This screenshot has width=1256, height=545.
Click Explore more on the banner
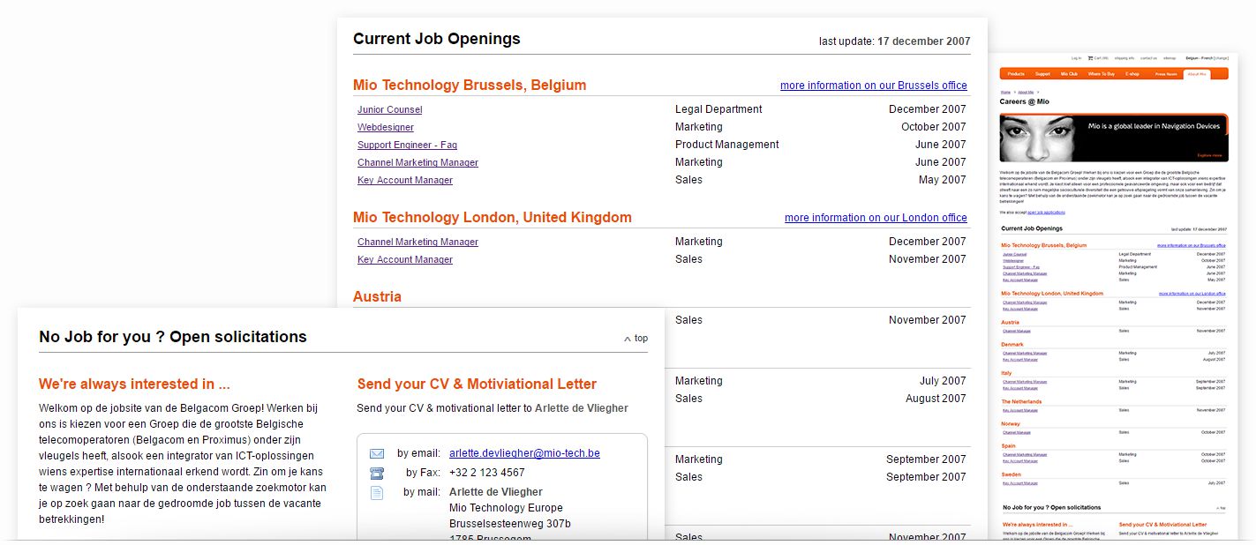1209,155
